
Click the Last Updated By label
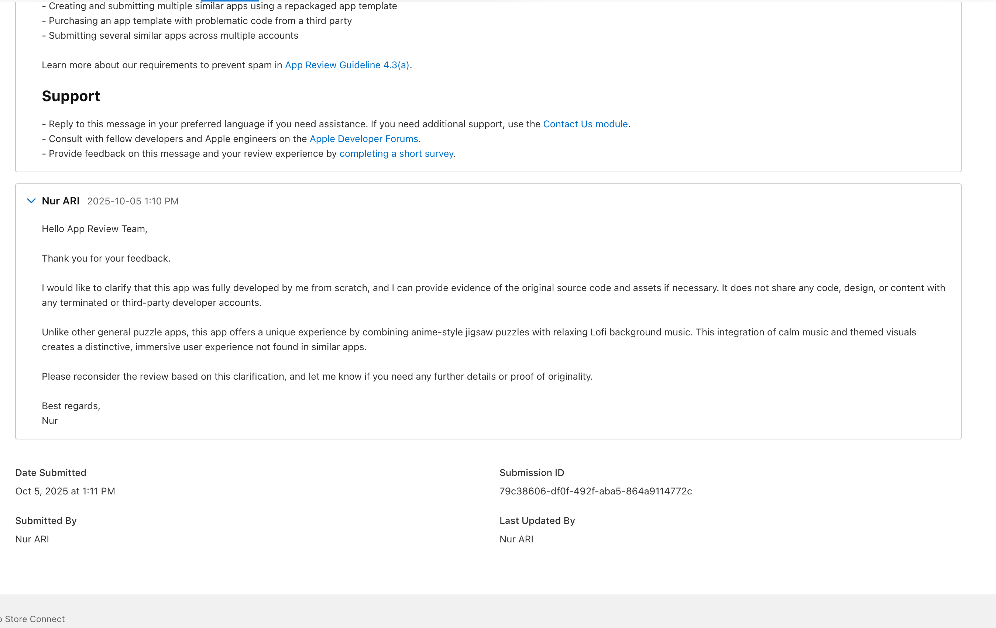(537, 521)
